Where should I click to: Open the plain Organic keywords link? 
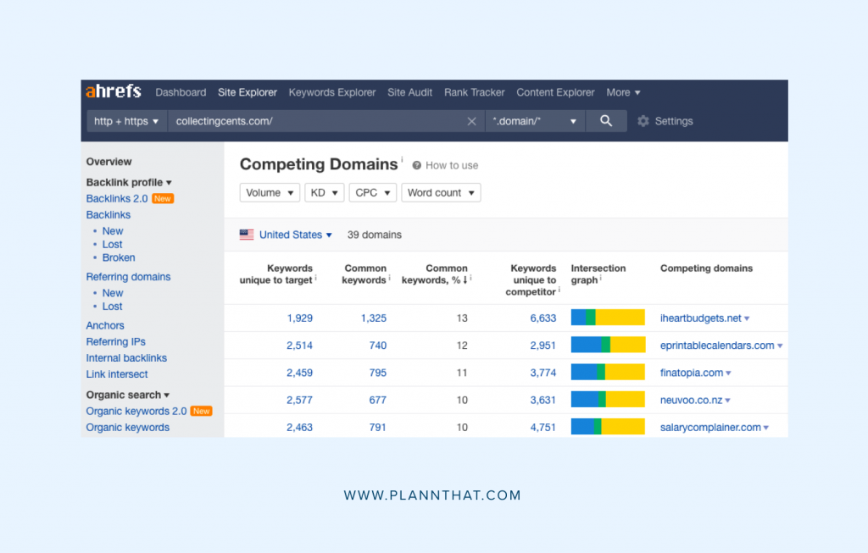[128, 428]
